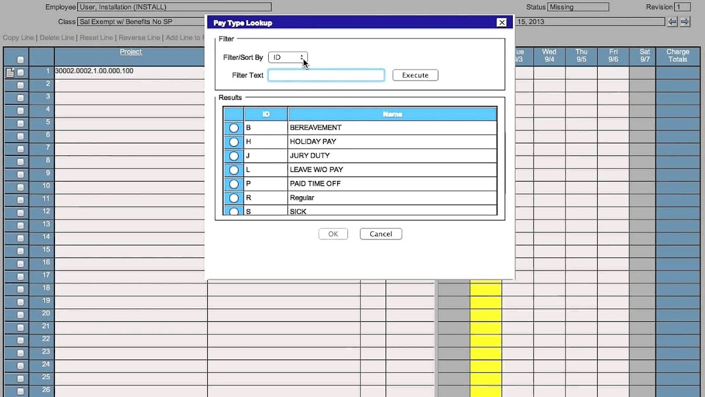The height and width of the screenshot is (397, 705).
Task: Click inside the Filter Text field
Action: click(326, 75)
